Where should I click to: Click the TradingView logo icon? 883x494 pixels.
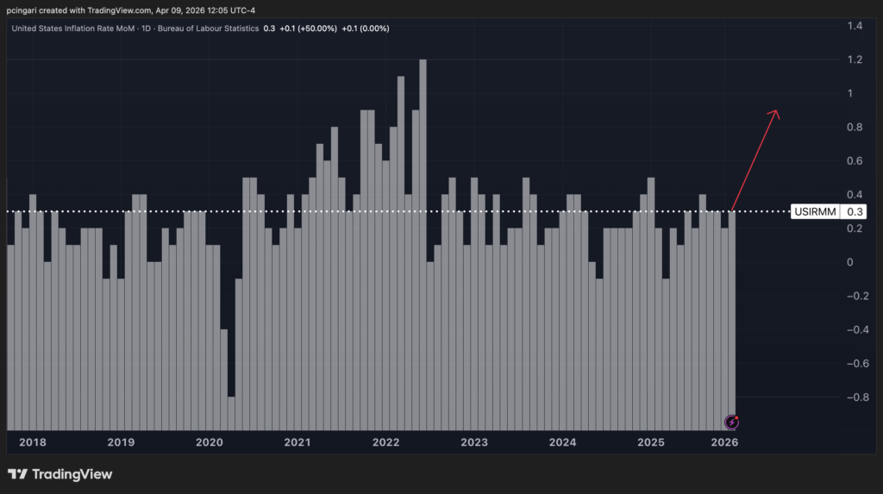click(x=17, y=474)
